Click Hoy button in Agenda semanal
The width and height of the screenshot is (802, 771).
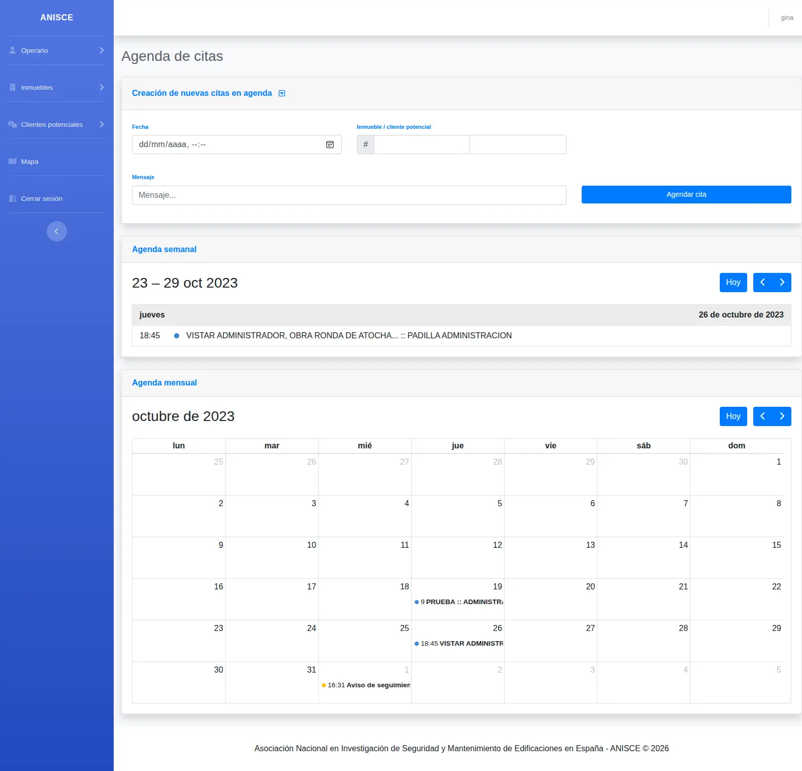pyautogui.click(x=733, y=283)
